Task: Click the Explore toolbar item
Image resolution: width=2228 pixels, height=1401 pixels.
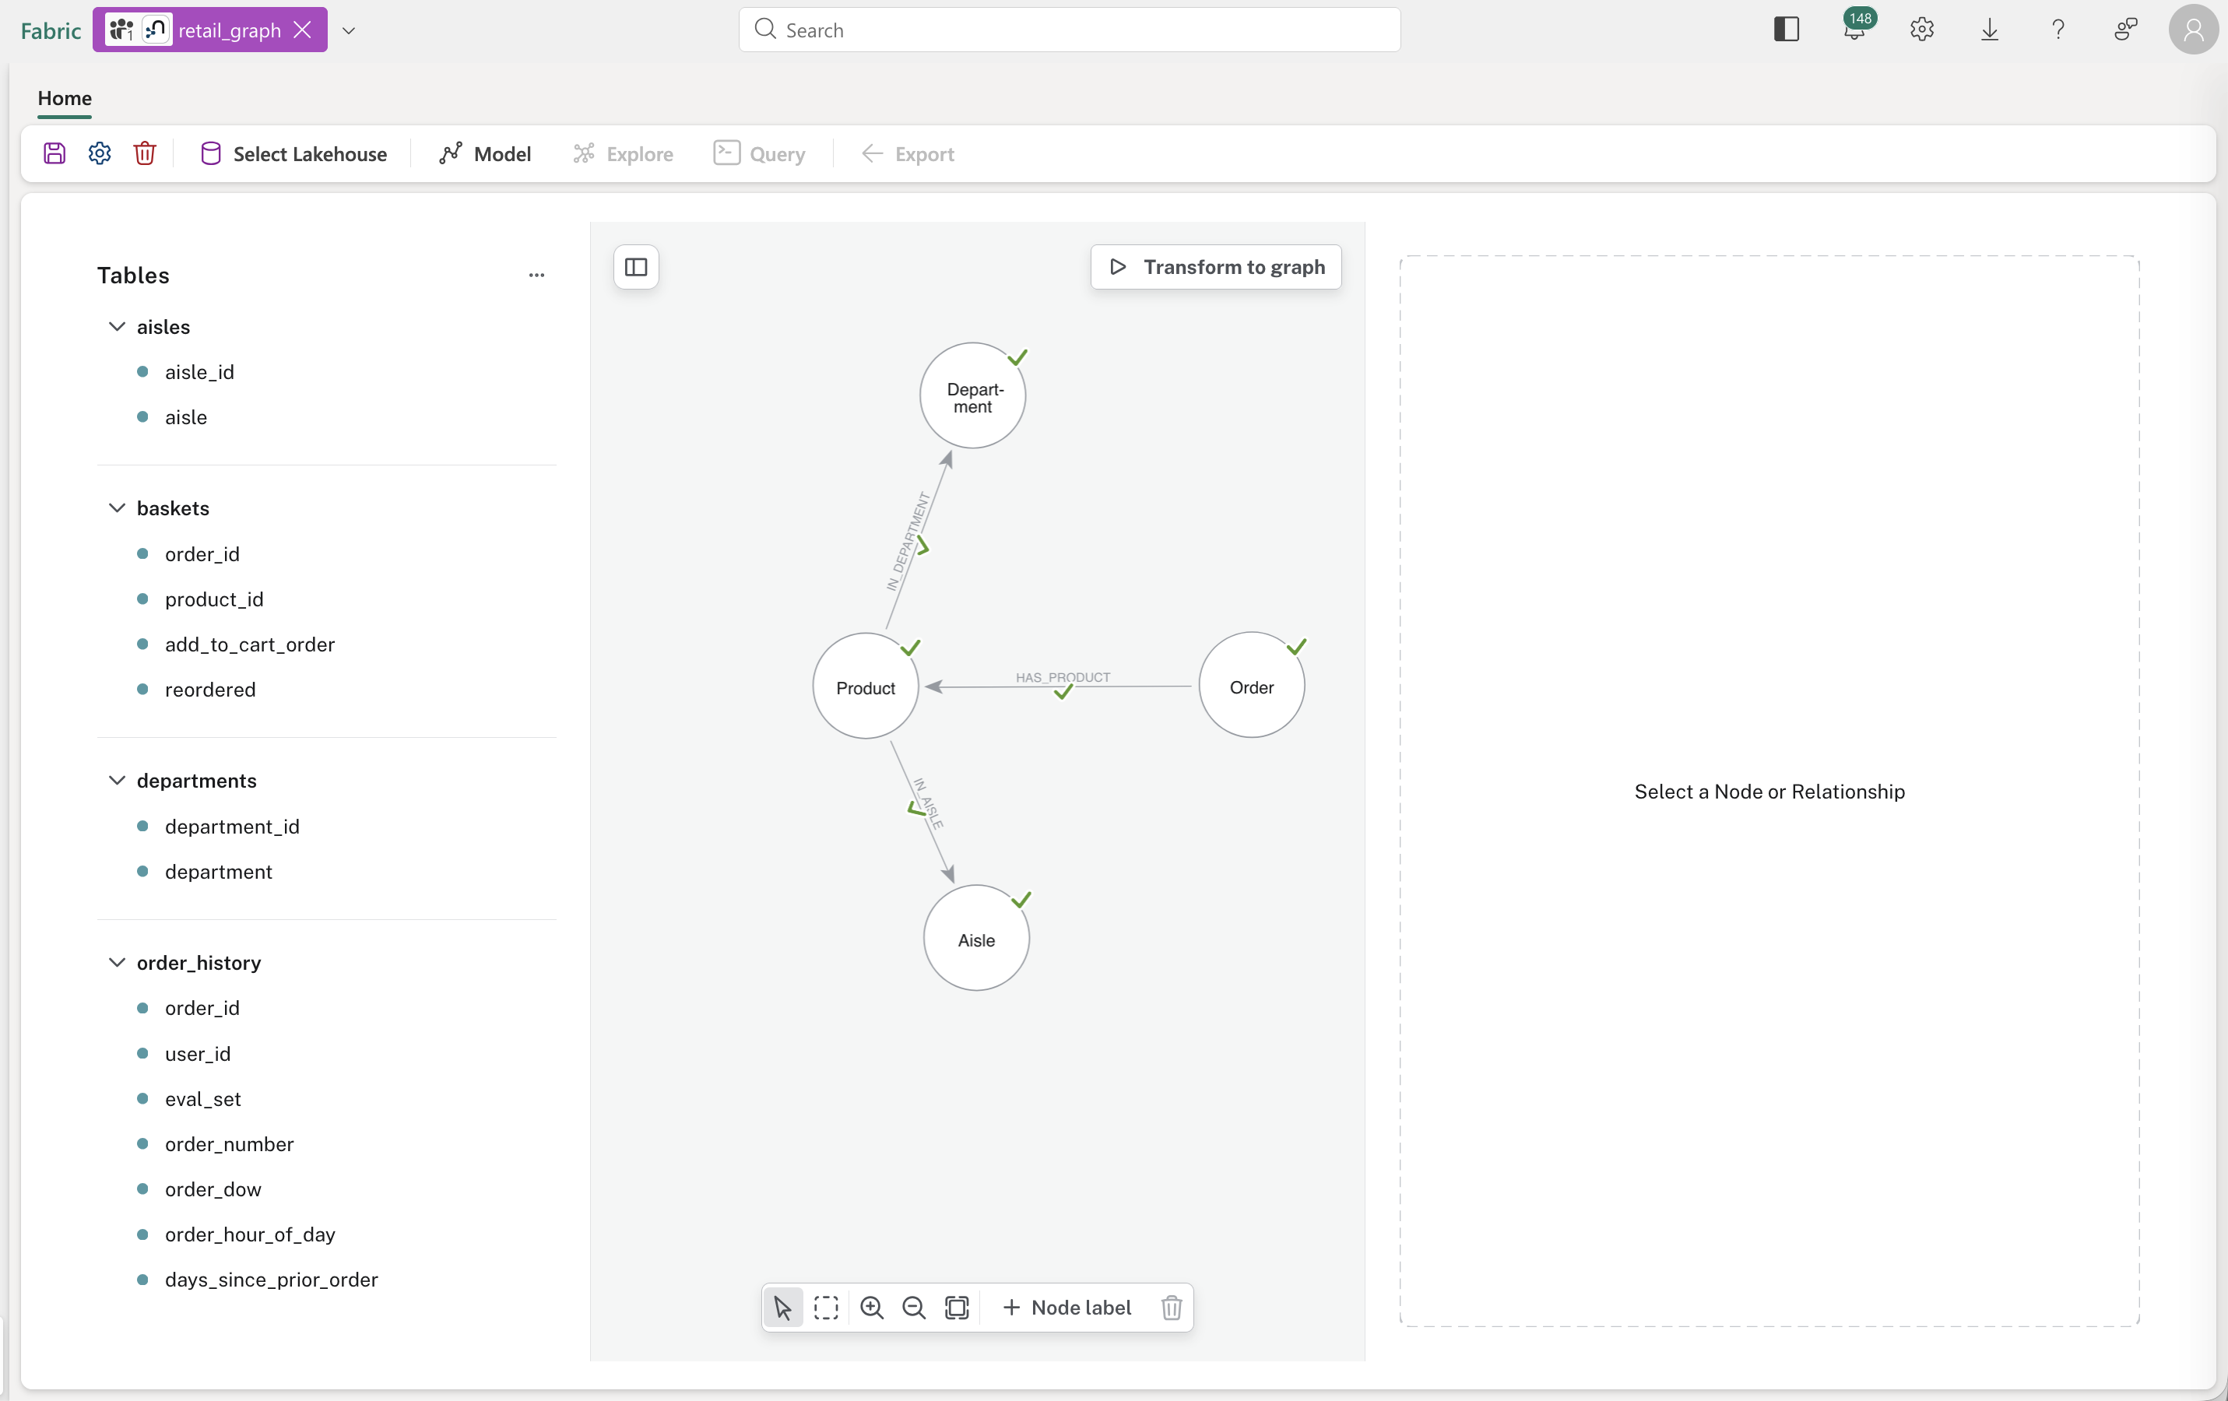Action: pyautogui.click(x=623, y=153)
